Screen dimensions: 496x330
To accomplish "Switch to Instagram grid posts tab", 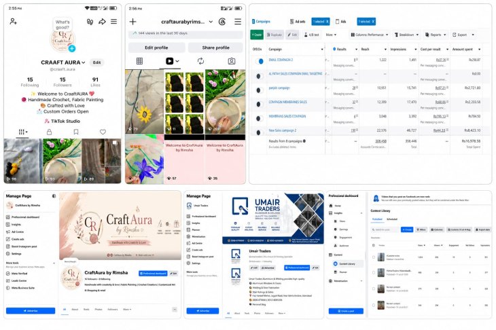I will [139, 61].
